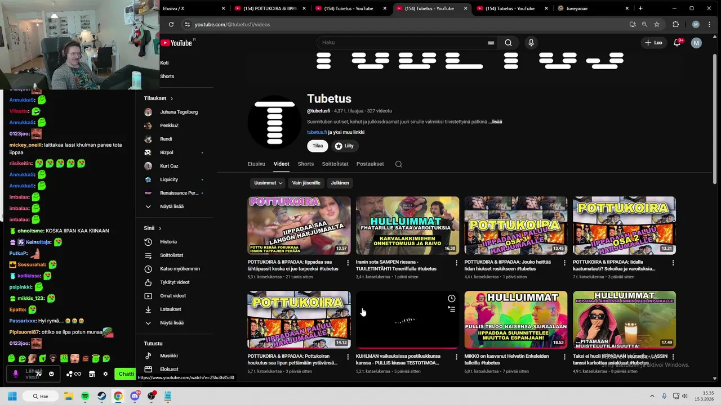Open Musiikki in Tutustu section
The height and width of the screenshot is (405, 721).
tap(169, 355)
